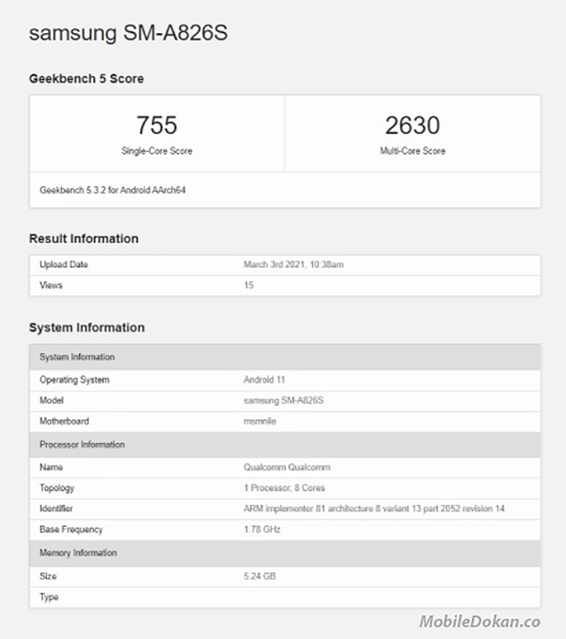Image resolution: width=566 pixels, height=639 pixels.
Task: Click the Views count 15
Action: pyautogui.click(x=249, y=285)
